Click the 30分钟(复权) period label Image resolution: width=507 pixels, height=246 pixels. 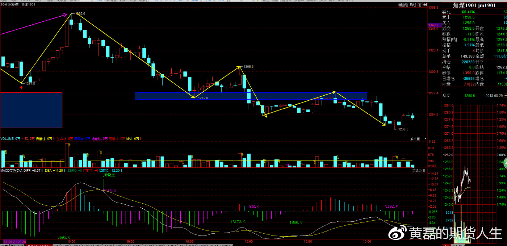coord(10,4)
